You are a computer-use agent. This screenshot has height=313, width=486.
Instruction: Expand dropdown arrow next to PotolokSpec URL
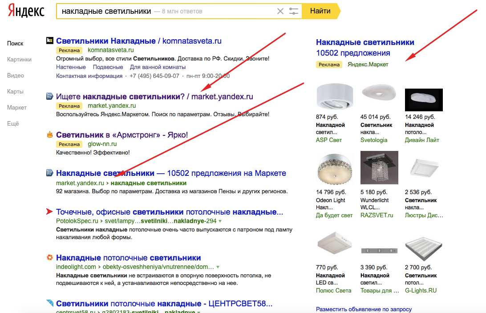220,221
